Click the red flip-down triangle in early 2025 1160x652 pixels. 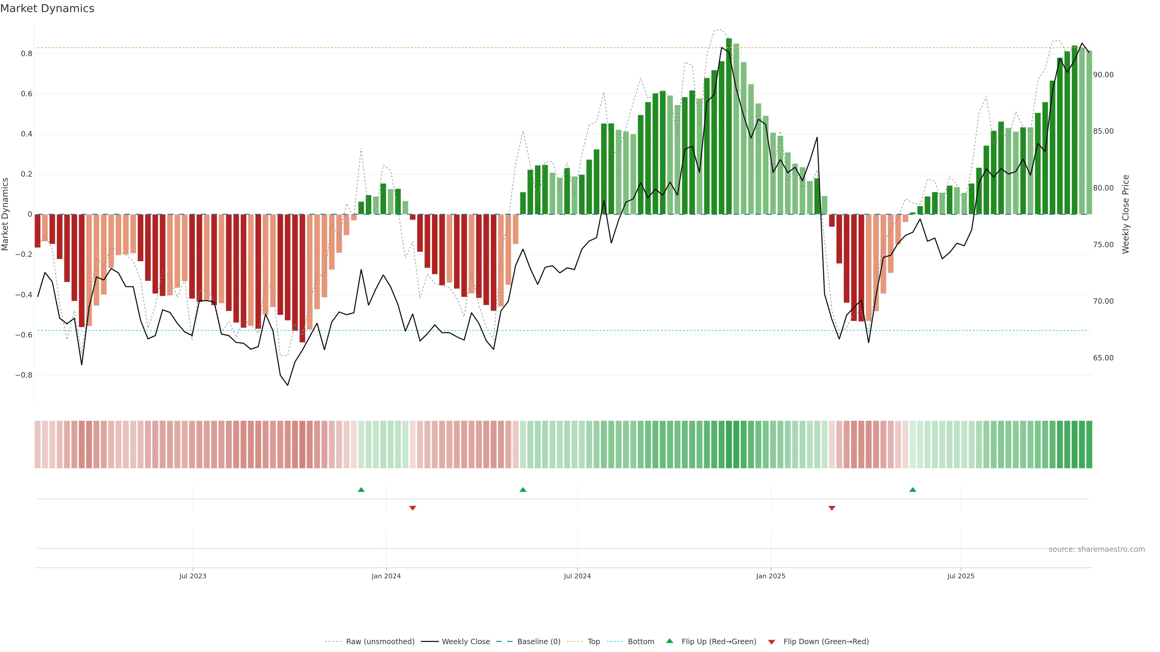[832, 508]
